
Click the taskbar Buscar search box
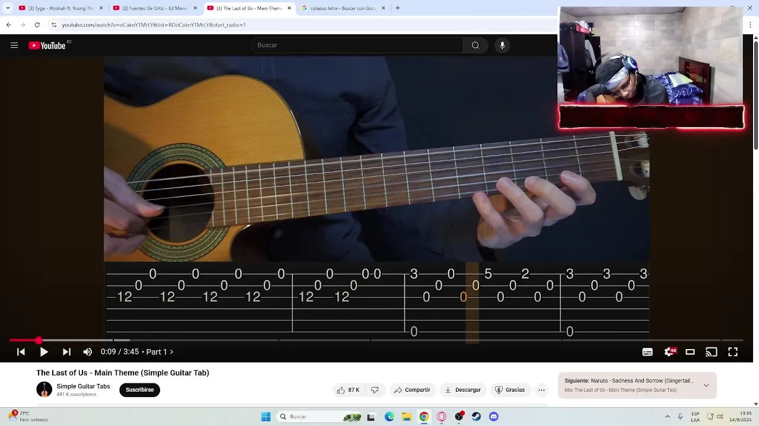click(x=320, y=417)
